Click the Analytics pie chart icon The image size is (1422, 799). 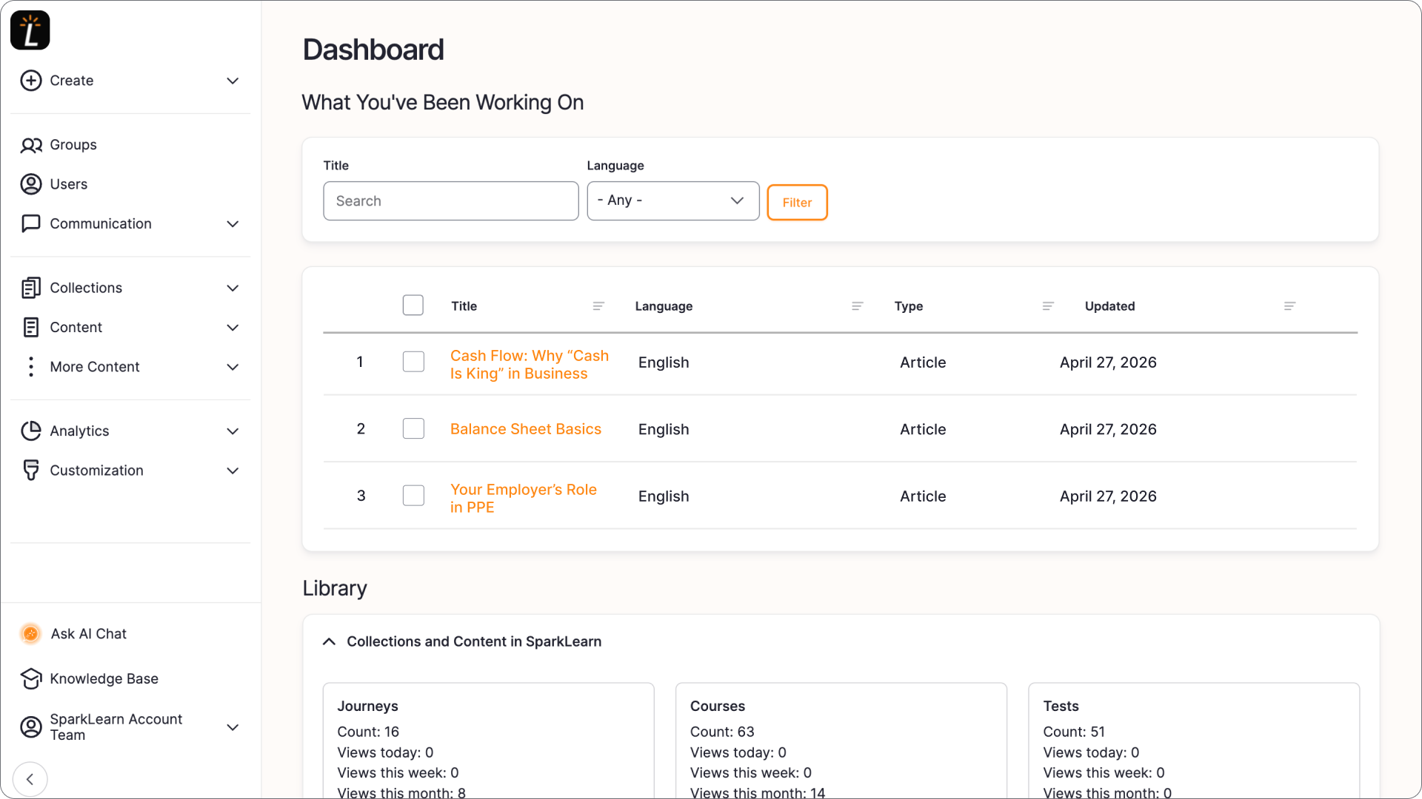[x=31, y=431]
